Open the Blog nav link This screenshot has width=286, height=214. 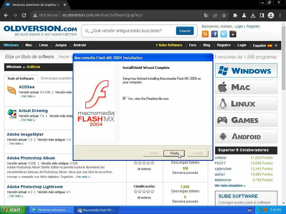point(207,45)
